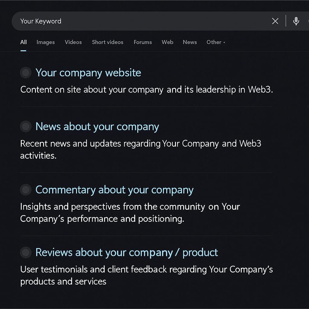The width and height of the screenshot is (309, 309).
Task: Click the favicon beside Reviews about your company
Action: tap(26, 252)
